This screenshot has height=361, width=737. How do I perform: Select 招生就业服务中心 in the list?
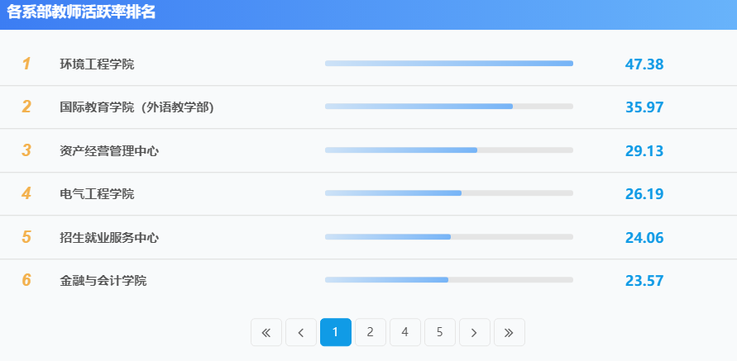tap(109, 238)
